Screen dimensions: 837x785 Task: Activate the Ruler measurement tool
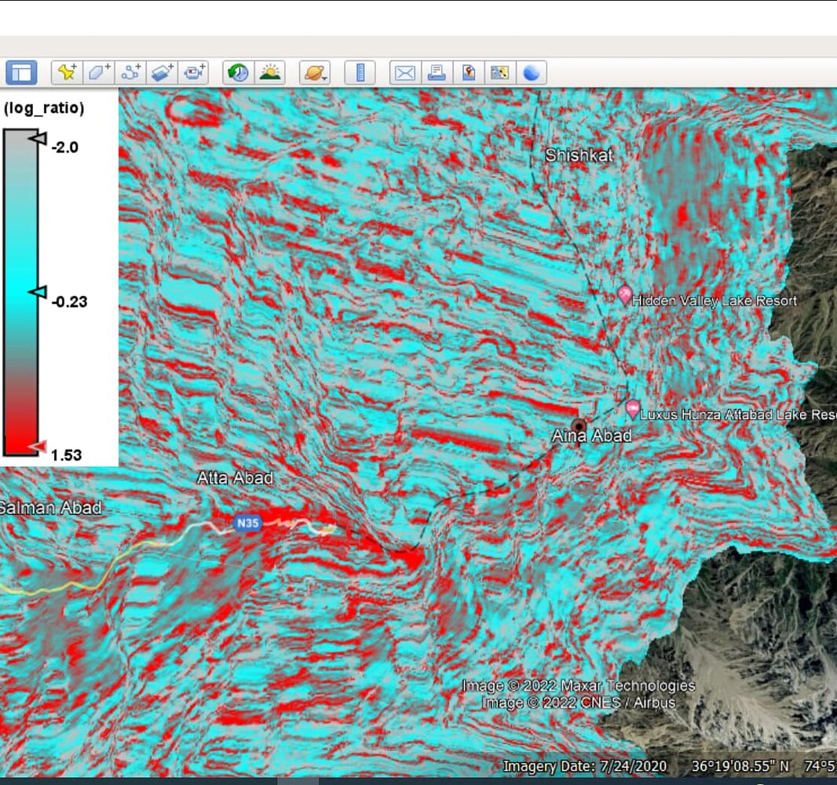coord(361,72)
